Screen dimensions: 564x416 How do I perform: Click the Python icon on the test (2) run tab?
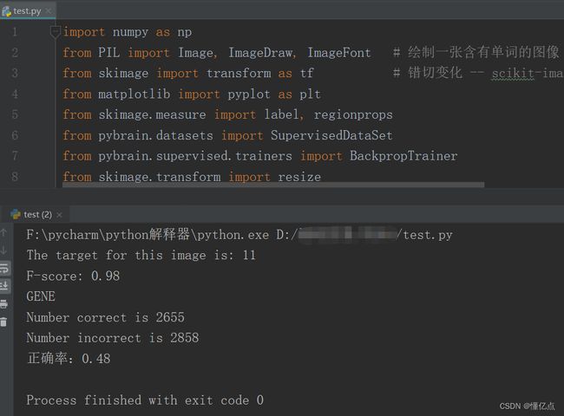tap(15, 214)
